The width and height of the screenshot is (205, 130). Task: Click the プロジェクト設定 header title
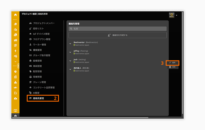click(29, 14)
